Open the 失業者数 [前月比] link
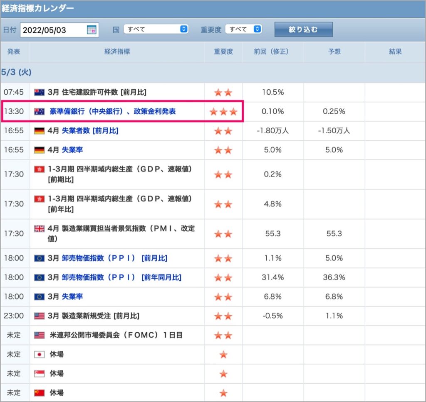 (x=90, y=131)
